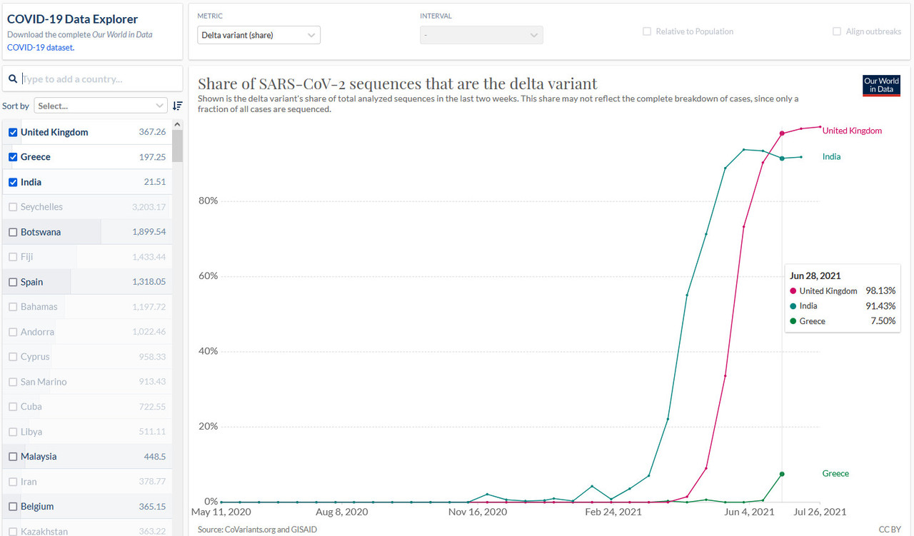Viewport: 914px width, 536px height.
Task: Uncheck the Greece checkbox
Action: point(13,157)
